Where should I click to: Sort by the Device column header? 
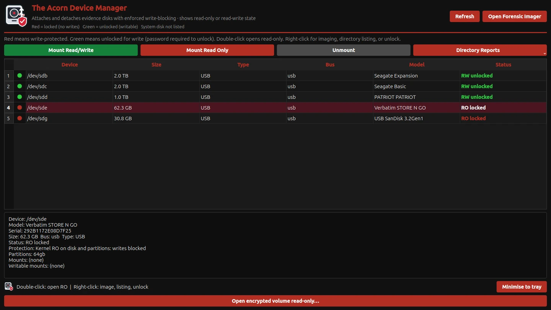point(70,65)
